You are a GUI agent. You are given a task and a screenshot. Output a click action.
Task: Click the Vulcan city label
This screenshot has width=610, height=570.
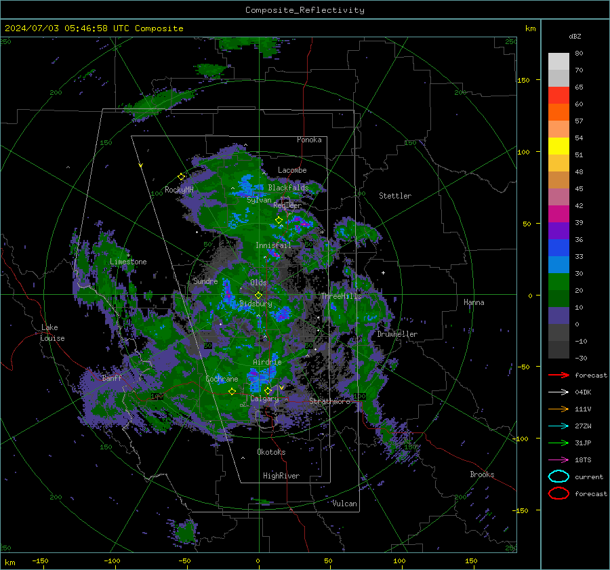pyautogui.click(x=345, y=504)
